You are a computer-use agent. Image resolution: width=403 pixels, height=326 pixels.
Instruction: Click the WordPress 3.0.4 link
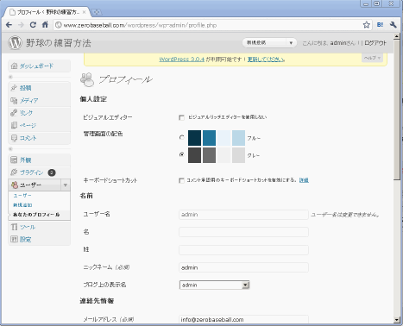[x=182, y=60]
